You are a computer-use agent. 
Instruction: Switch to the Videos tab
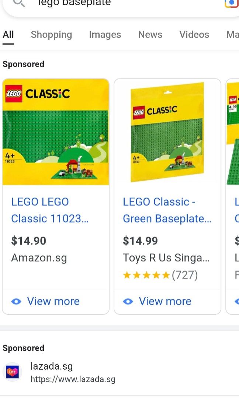194,34
